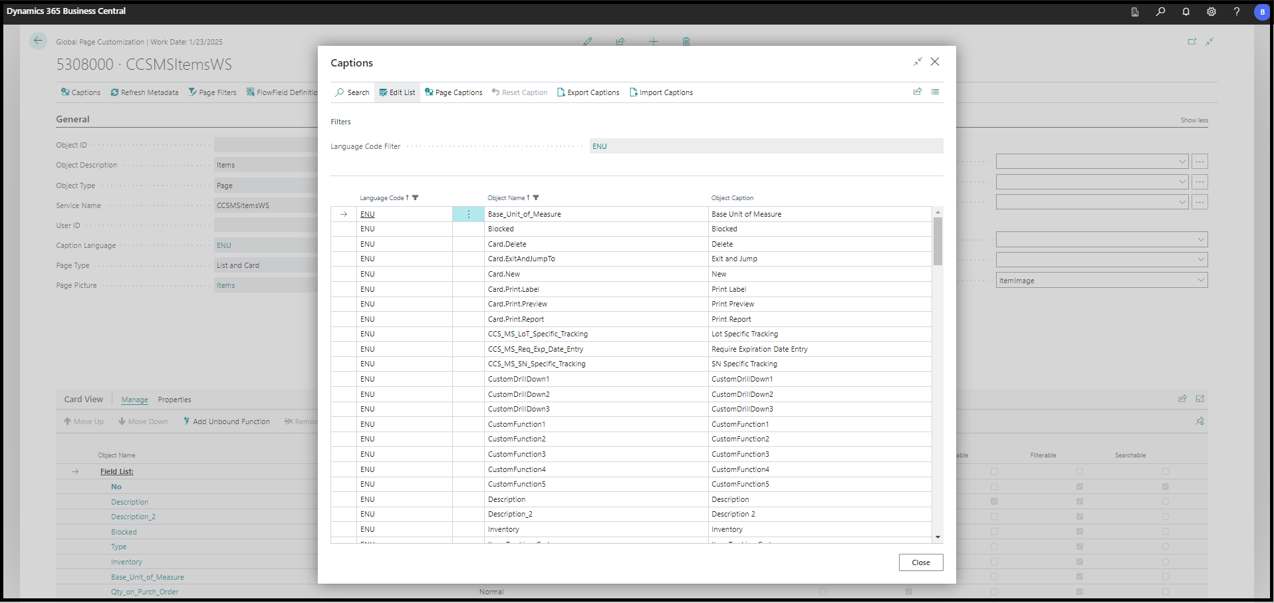Open the list view options icon in Captions
This screenshot has width=1274, height=603.
point(935,92)
